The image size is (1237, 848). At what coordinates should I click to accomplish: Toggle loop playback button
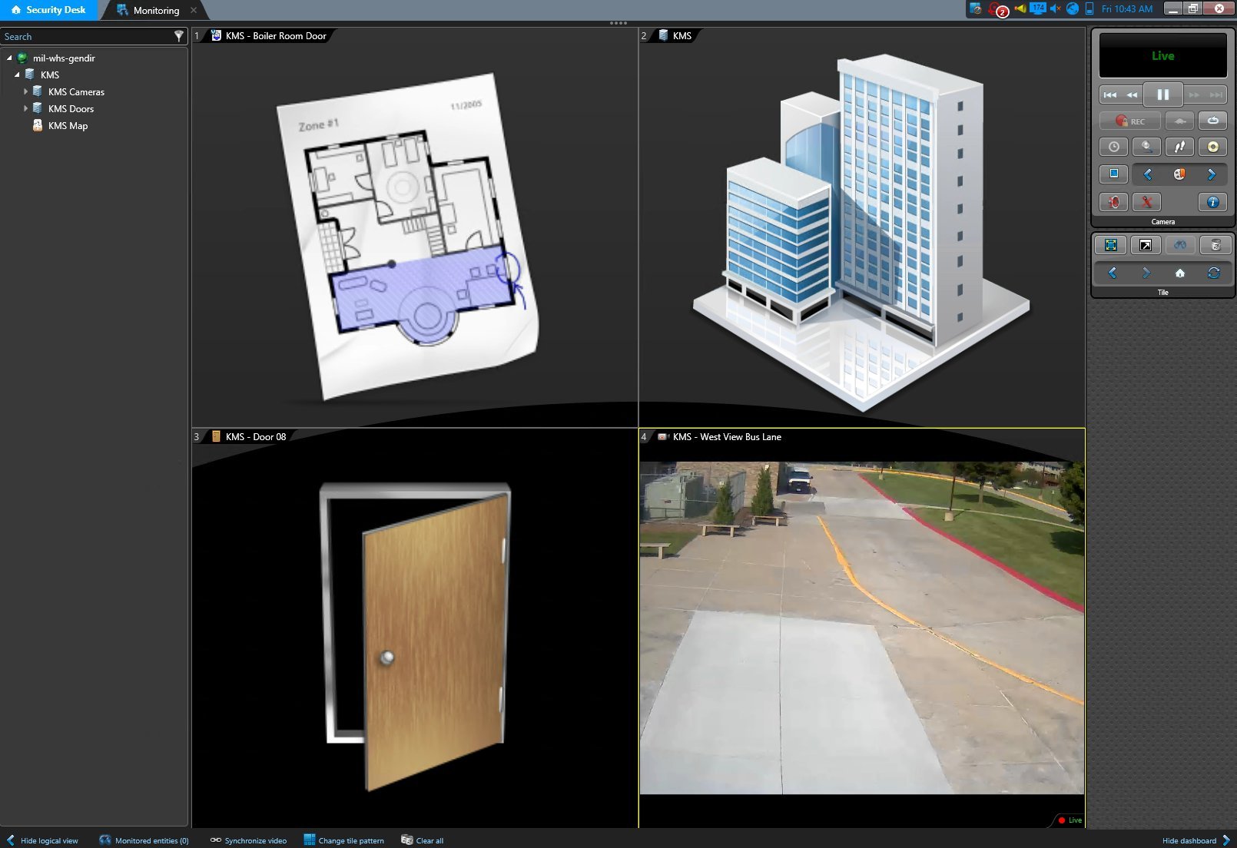pyautogui.click(x=1212, y=121)
